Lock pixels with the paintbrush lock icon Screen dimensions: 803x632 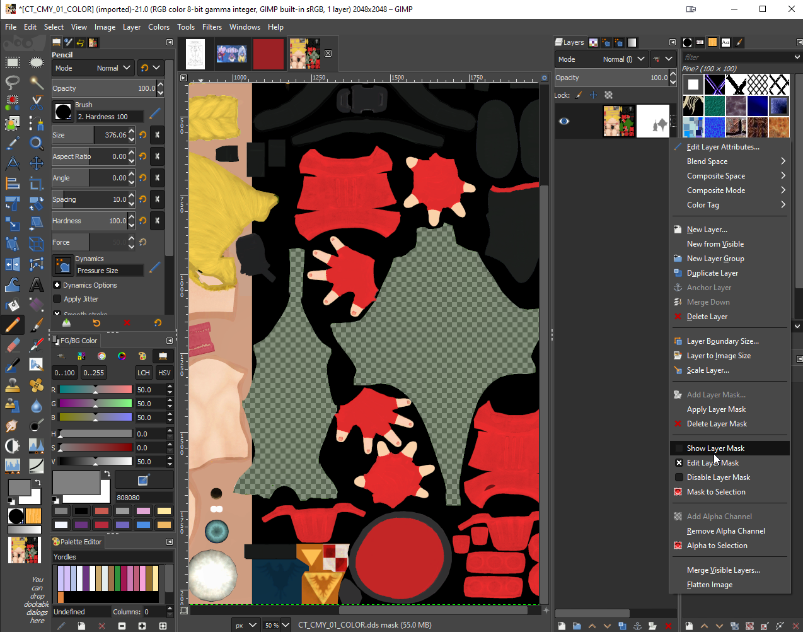click(x=579, y=95)
